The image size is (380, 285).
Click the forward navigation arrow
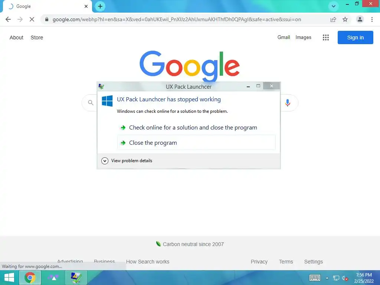20,19
